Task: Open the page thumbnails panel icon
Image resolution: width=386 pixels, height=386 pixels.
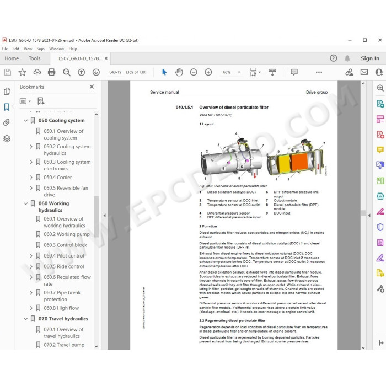Action: [7, 92]
